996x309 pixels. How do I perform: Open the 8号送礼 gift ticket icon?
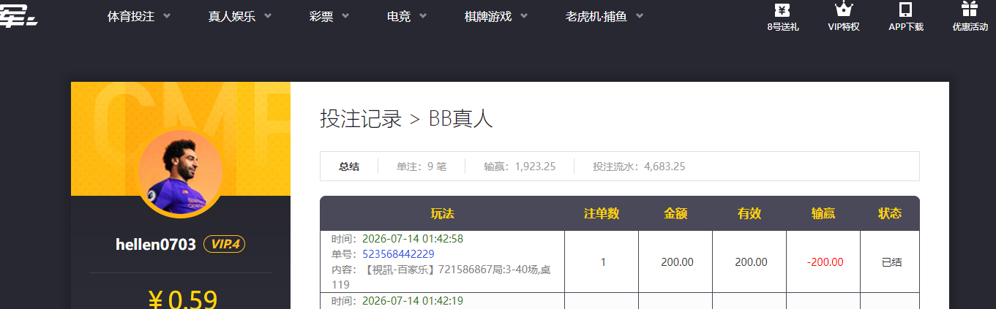point(782,10)
